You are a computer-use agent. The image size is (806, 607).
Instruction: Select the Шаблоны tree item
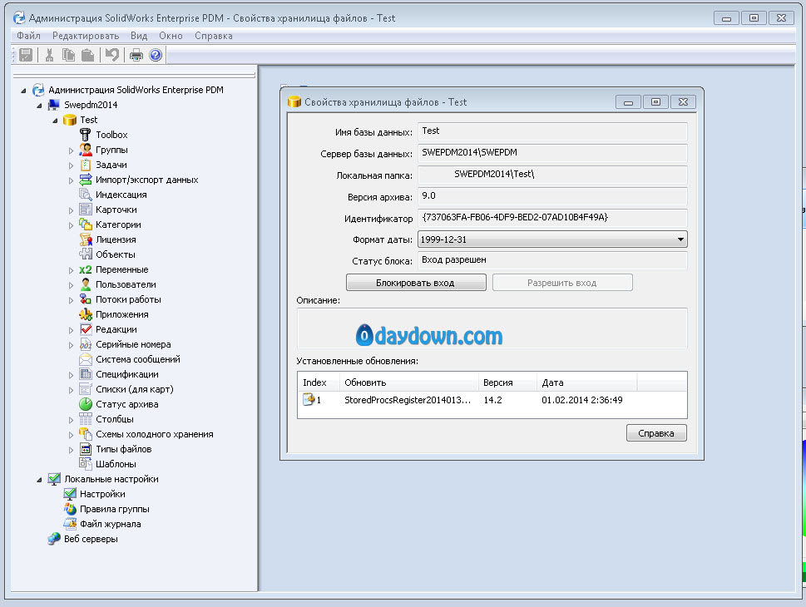[116, 464]
